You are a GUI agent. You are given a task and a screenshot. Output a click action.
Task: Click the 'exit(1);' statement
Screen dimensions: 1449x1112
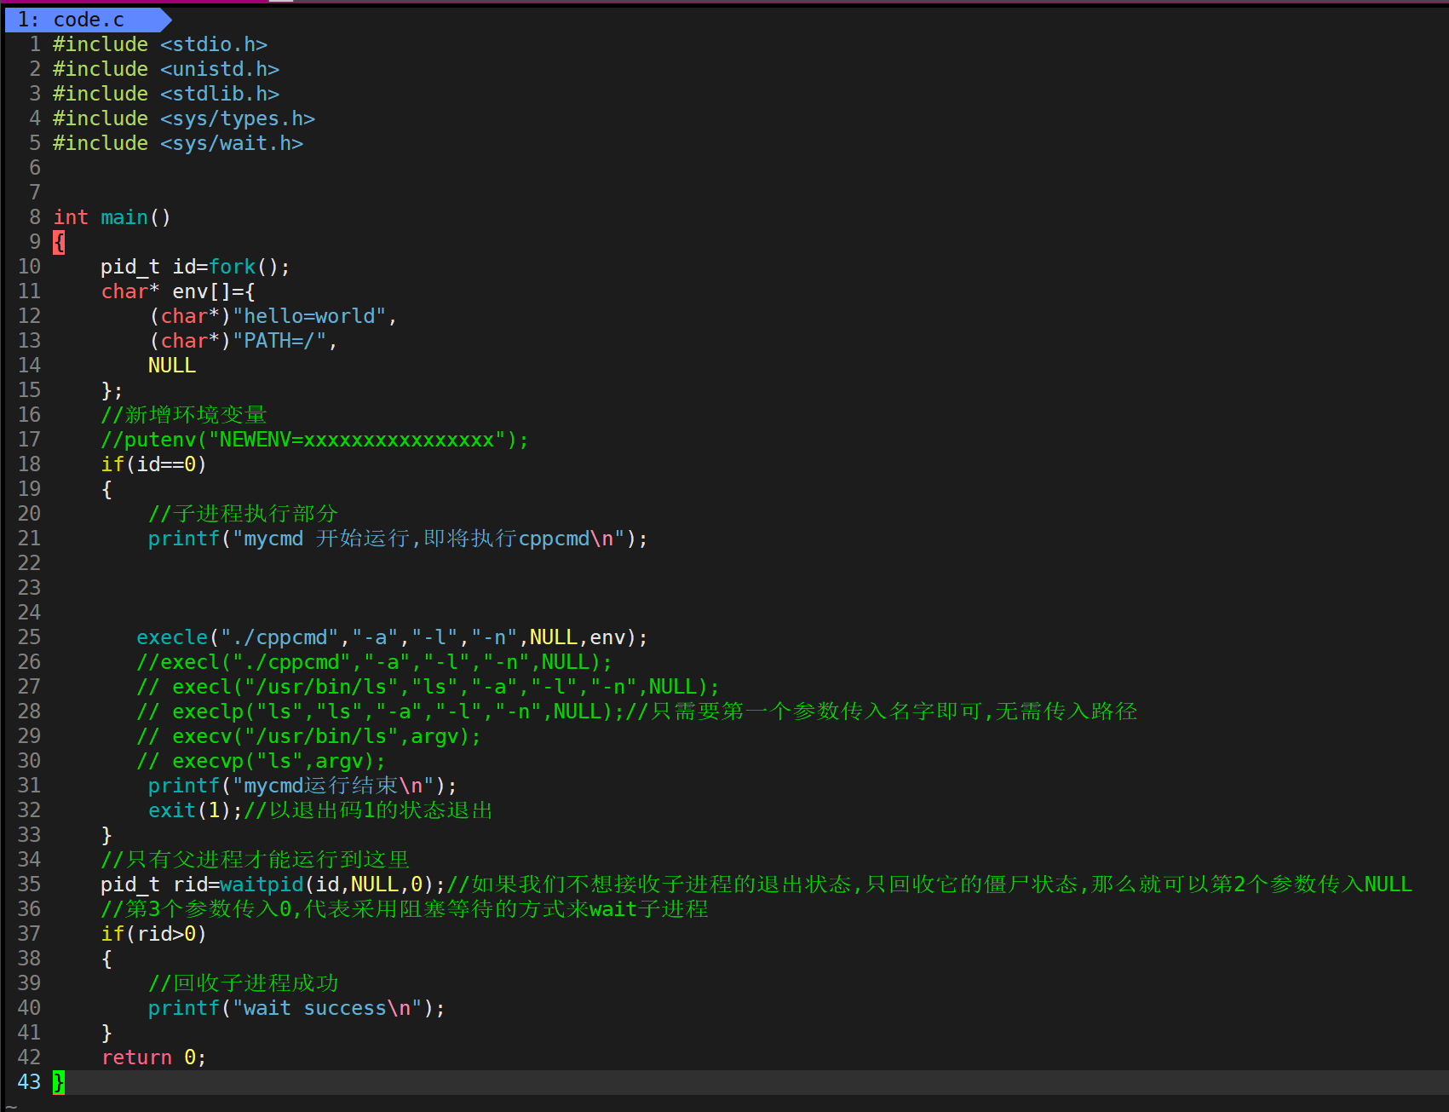[x=195, y=810]
